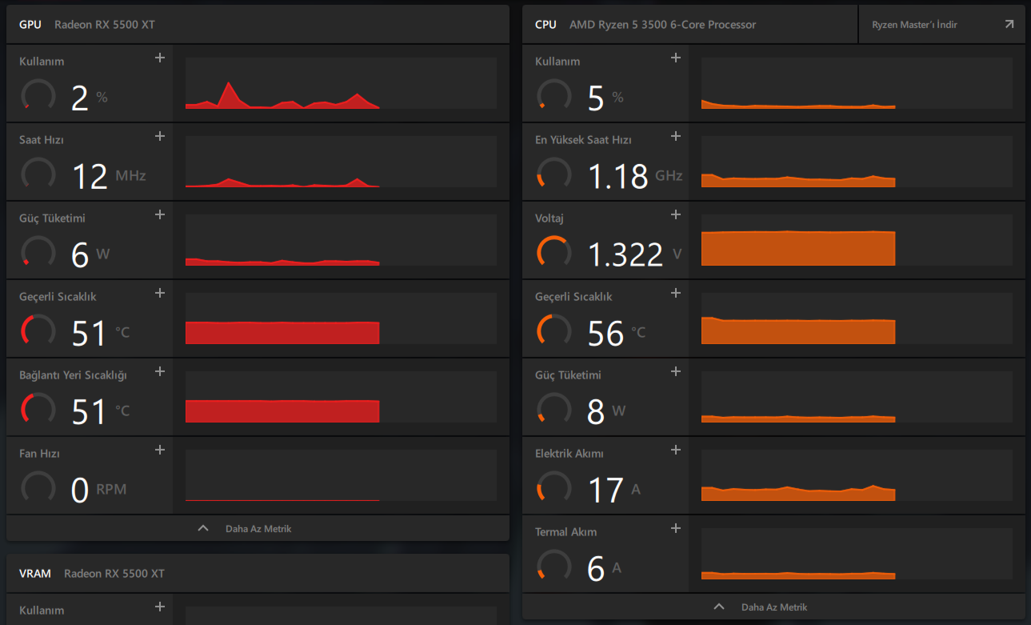Image resolution: width=1031 pixels, height=625 pixels.
Task: Collapse CPU metrics with Daha Az Metrik
Action: (773, 607)
